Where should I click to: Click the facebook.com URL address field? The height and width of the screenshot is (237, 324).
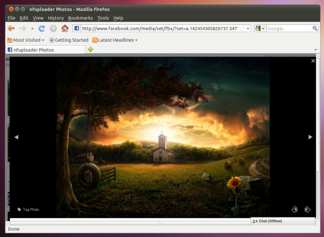click(x=160, y=29)
